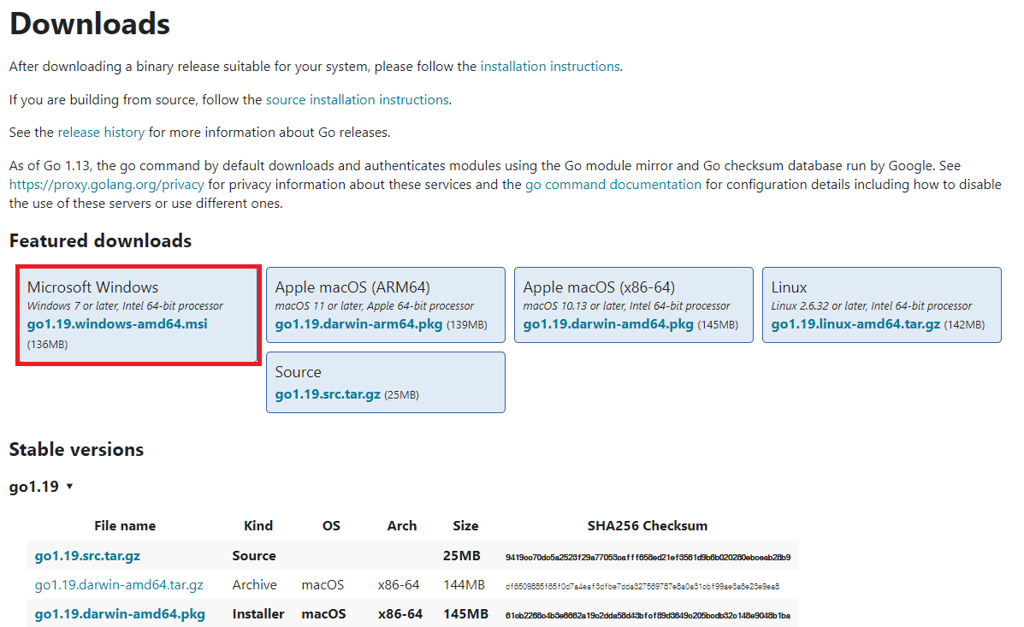Click the SHA256 Checksum column header
The image size is (1024, 627).
click(648, 526)
